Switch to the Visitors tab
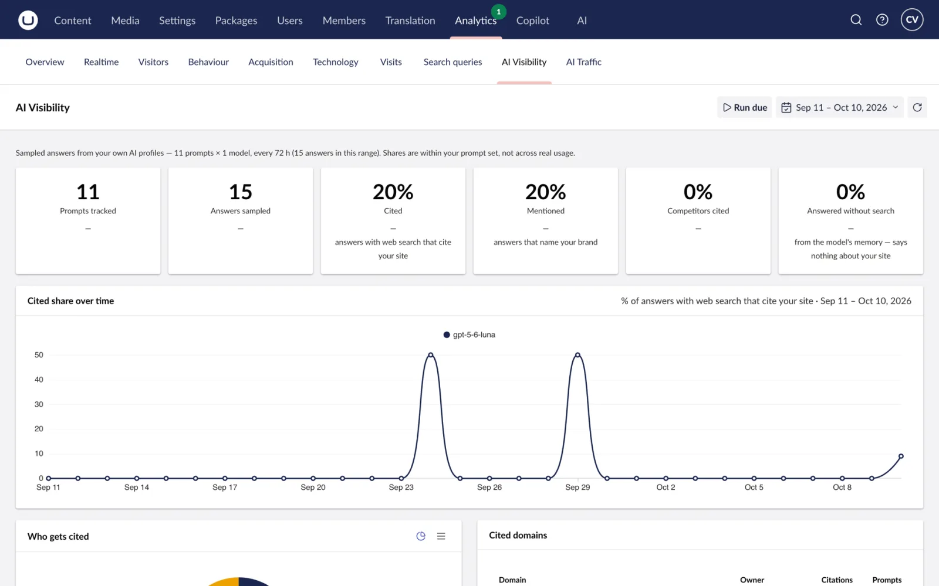The image size is (939, 586). [x=153, y=62]
